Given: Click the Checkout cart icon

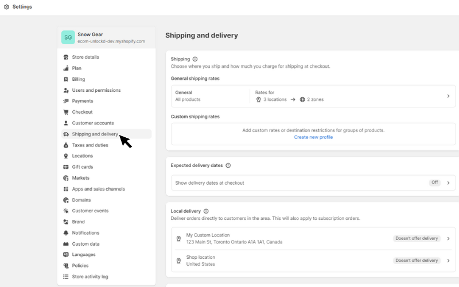Looking at the screenshot, I should (66, 112).
